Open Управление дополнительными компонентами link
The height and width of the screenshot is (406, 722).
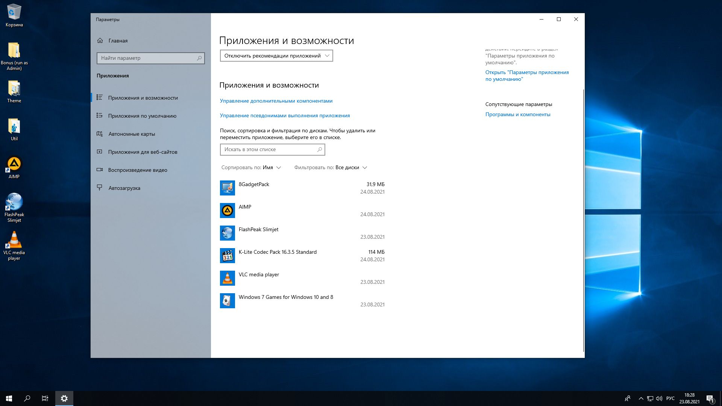pos(276,101)
